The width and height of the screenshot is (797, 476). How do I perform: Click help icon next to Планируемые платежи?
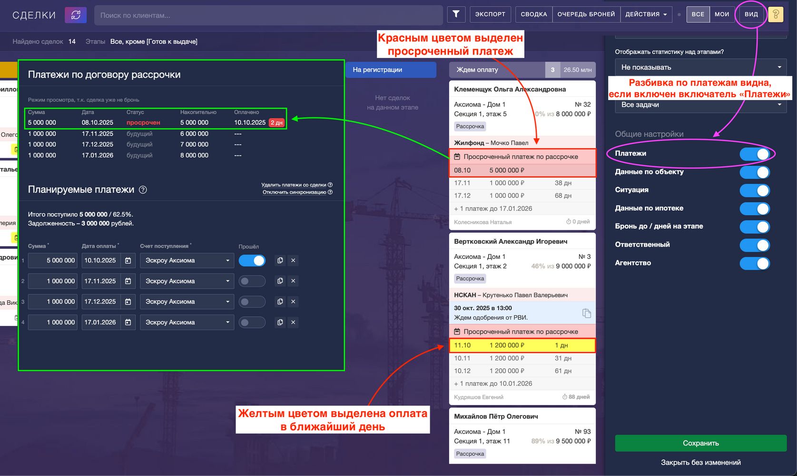[143, 189]
